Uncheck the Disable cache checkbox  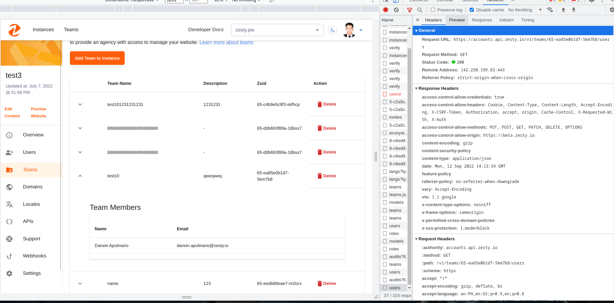click(x=471, y=10)
